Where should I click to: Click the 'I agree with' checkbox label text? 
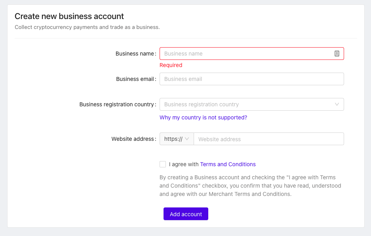point(184,164)
